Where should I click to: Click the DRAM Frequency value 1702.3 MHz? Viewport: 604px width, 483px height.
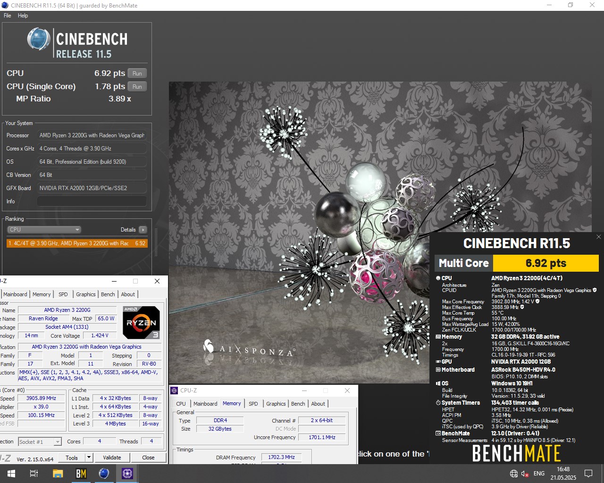[281, 458]
